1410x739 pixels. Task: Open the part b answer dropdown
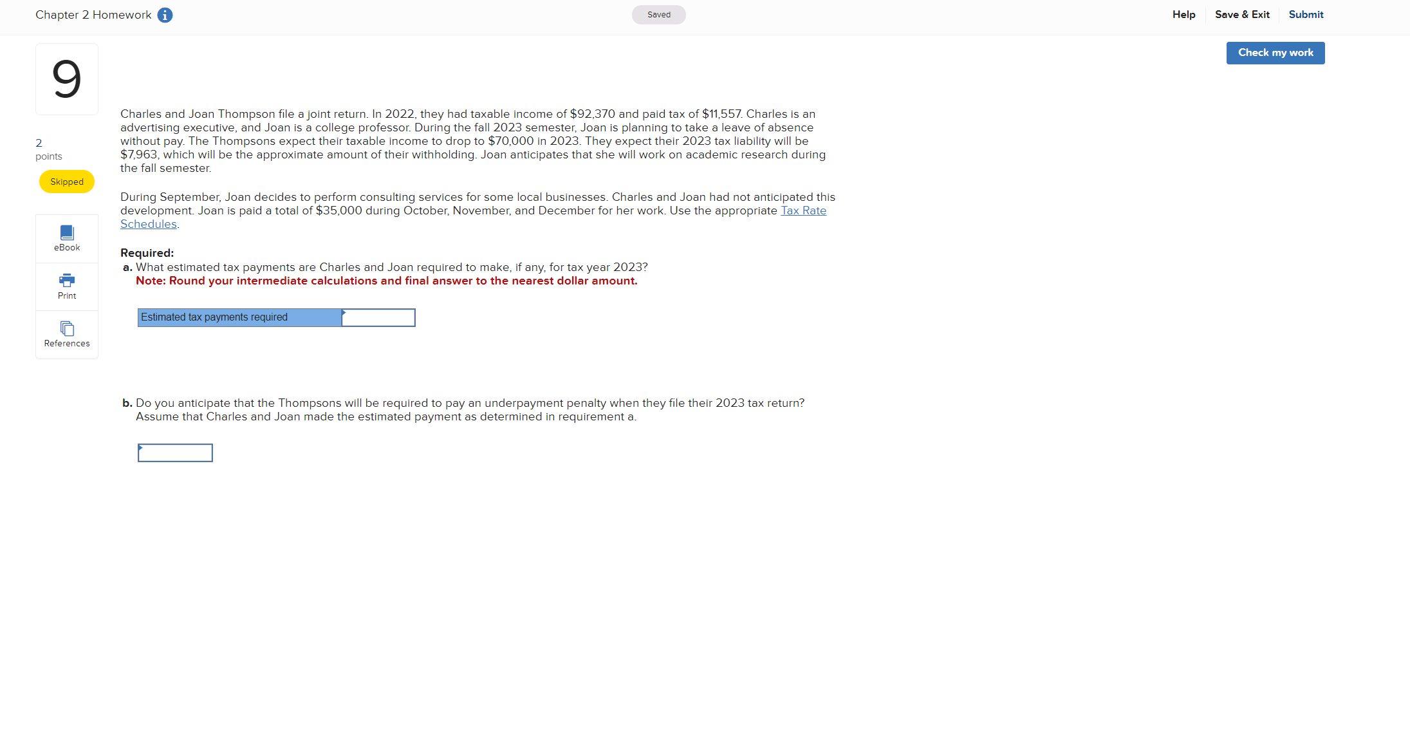[x=175, y=453]
